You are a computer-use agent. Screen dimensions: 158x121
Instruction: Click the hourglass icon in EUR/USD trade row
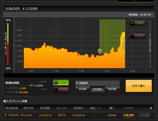coord(6,115)
